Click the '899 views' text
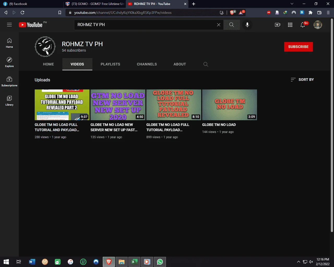Screen dimensions: 334x267 click(x=153, y=137)
